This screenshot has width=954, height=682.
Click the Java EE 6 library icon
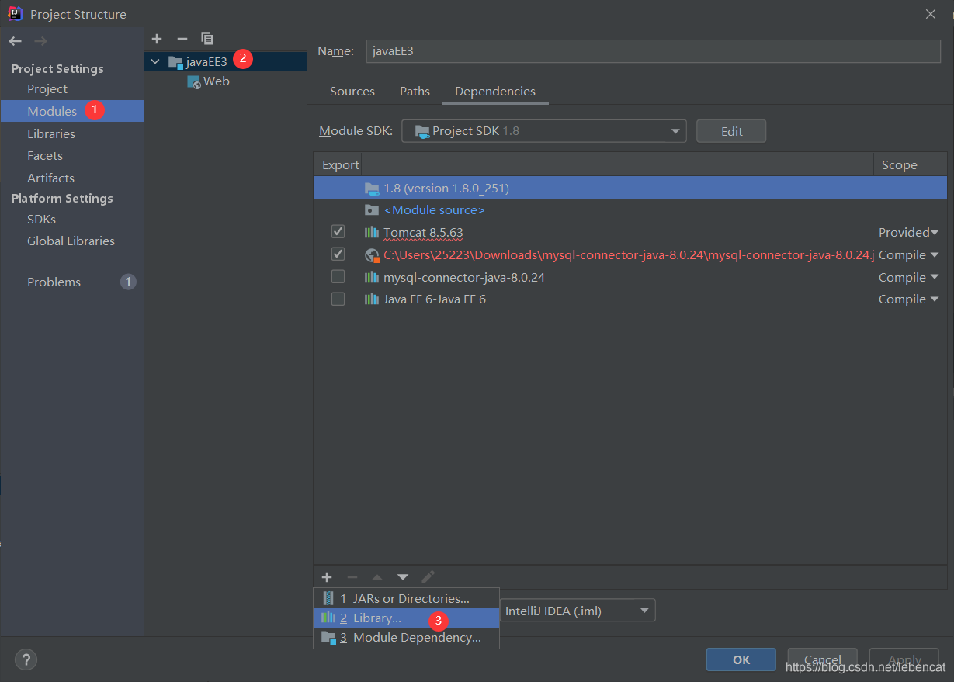(x=372, y=299)
